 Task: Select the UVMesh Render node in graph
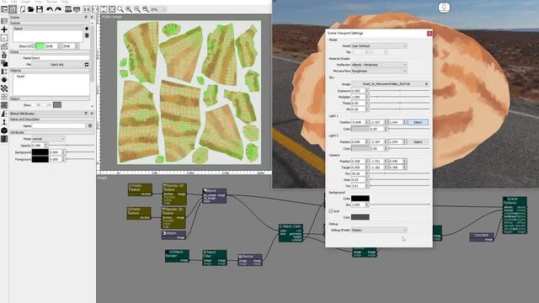177,256
